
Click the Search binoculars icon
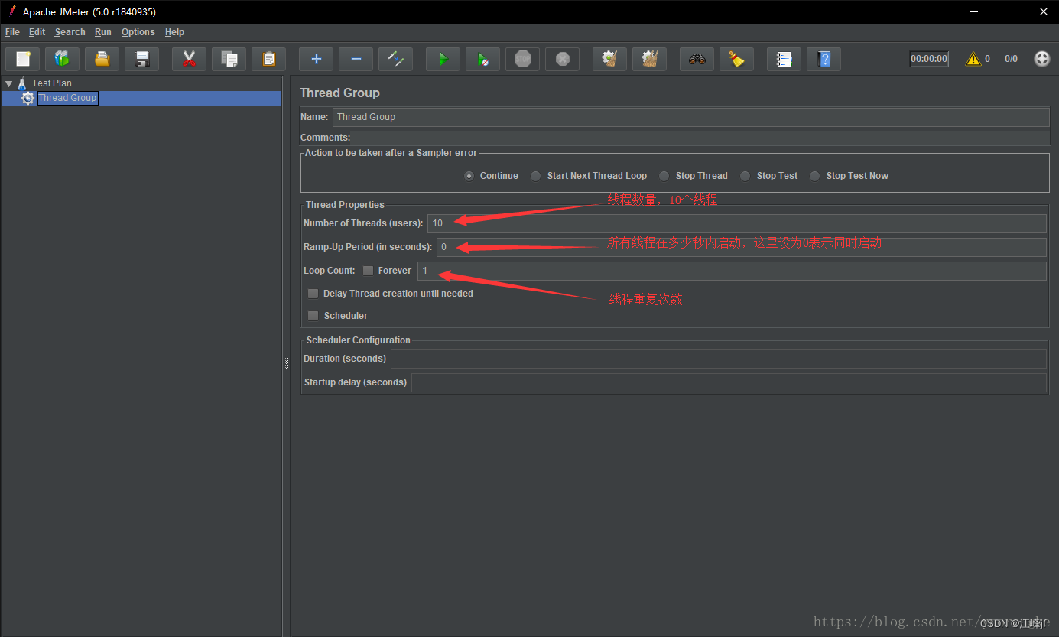697,59
